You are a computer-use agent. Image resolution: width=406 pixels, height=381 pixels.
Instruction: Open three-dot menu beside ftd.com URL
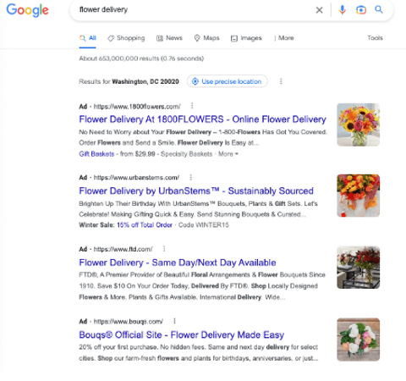pyautogui.click(x=164, y=249)
